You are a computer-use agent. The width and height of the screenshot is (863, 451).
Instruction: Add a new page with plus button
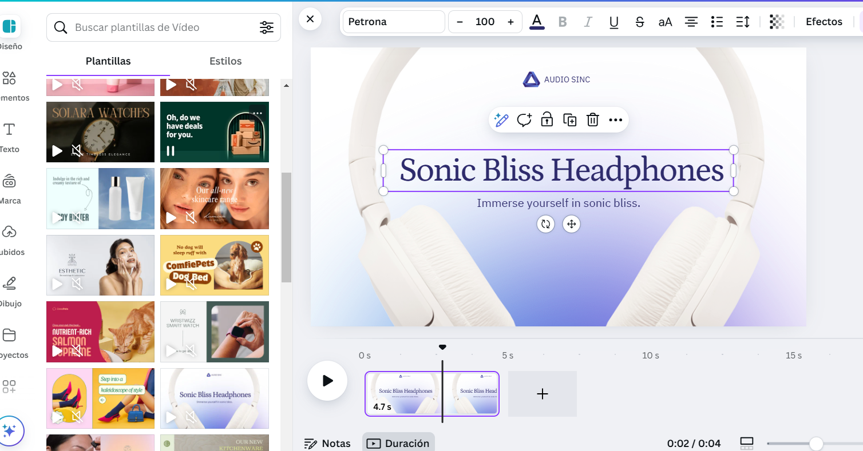(x=543, y=394)
